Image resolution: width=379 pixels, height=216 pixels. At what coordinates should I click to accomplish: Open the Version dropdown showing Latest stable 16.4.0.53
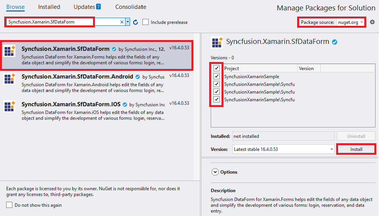(x=283, y=149)
